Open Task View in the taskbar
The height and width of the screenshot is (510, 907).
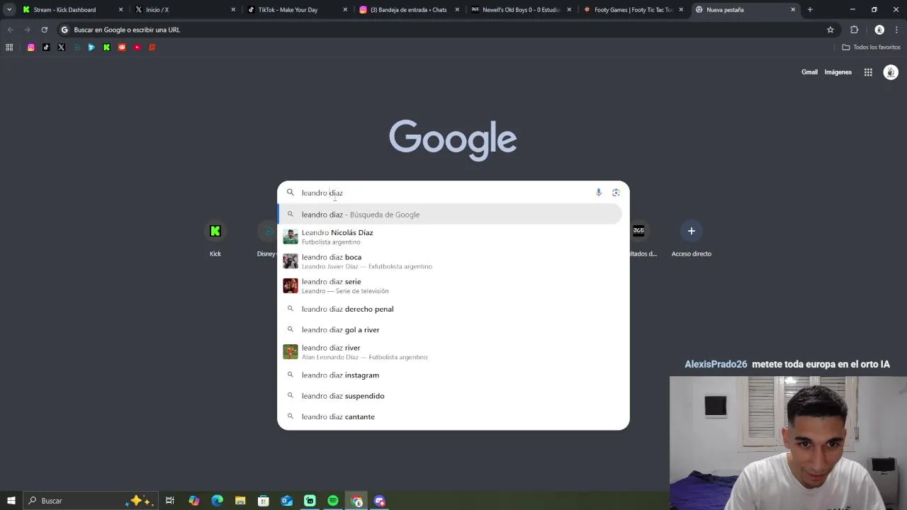pos(170,501)
